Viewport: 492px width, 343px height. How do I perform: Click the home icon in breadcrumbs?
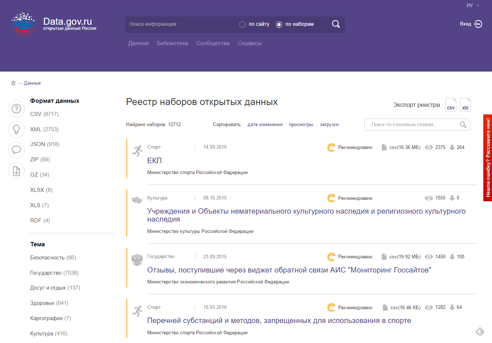pyautogui.click(x=13, y=83)
